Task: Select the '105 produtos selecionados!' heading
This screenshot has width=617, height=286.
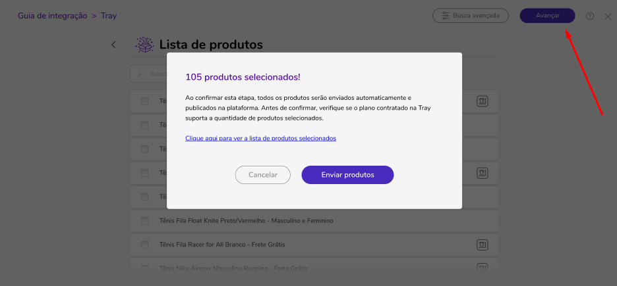Action: click(x=243, y=77)
